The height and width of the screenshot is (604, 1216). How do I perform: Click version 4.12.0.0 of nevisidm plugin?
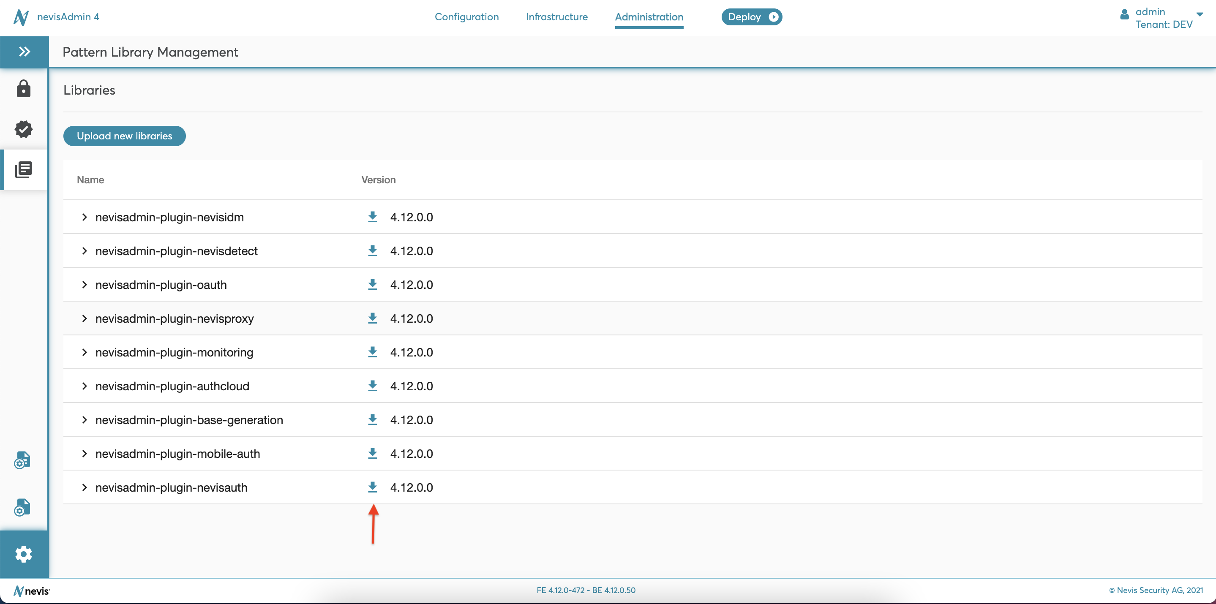point(412,217)
